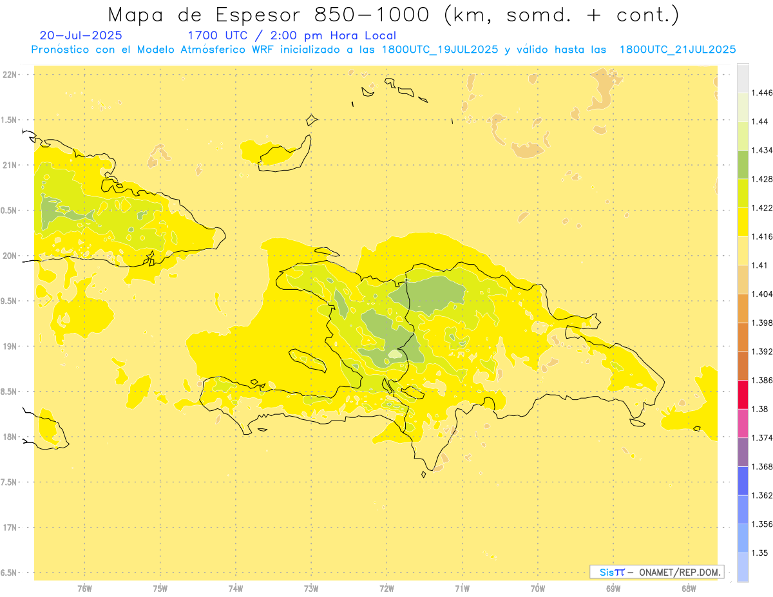Image resolution: width=773 pixels, height=597 pixels.
Task: Click the "70W" longitude label
Action: click(538, 589)
